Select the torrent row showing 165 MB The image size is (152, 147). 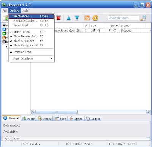click(91, 31)
